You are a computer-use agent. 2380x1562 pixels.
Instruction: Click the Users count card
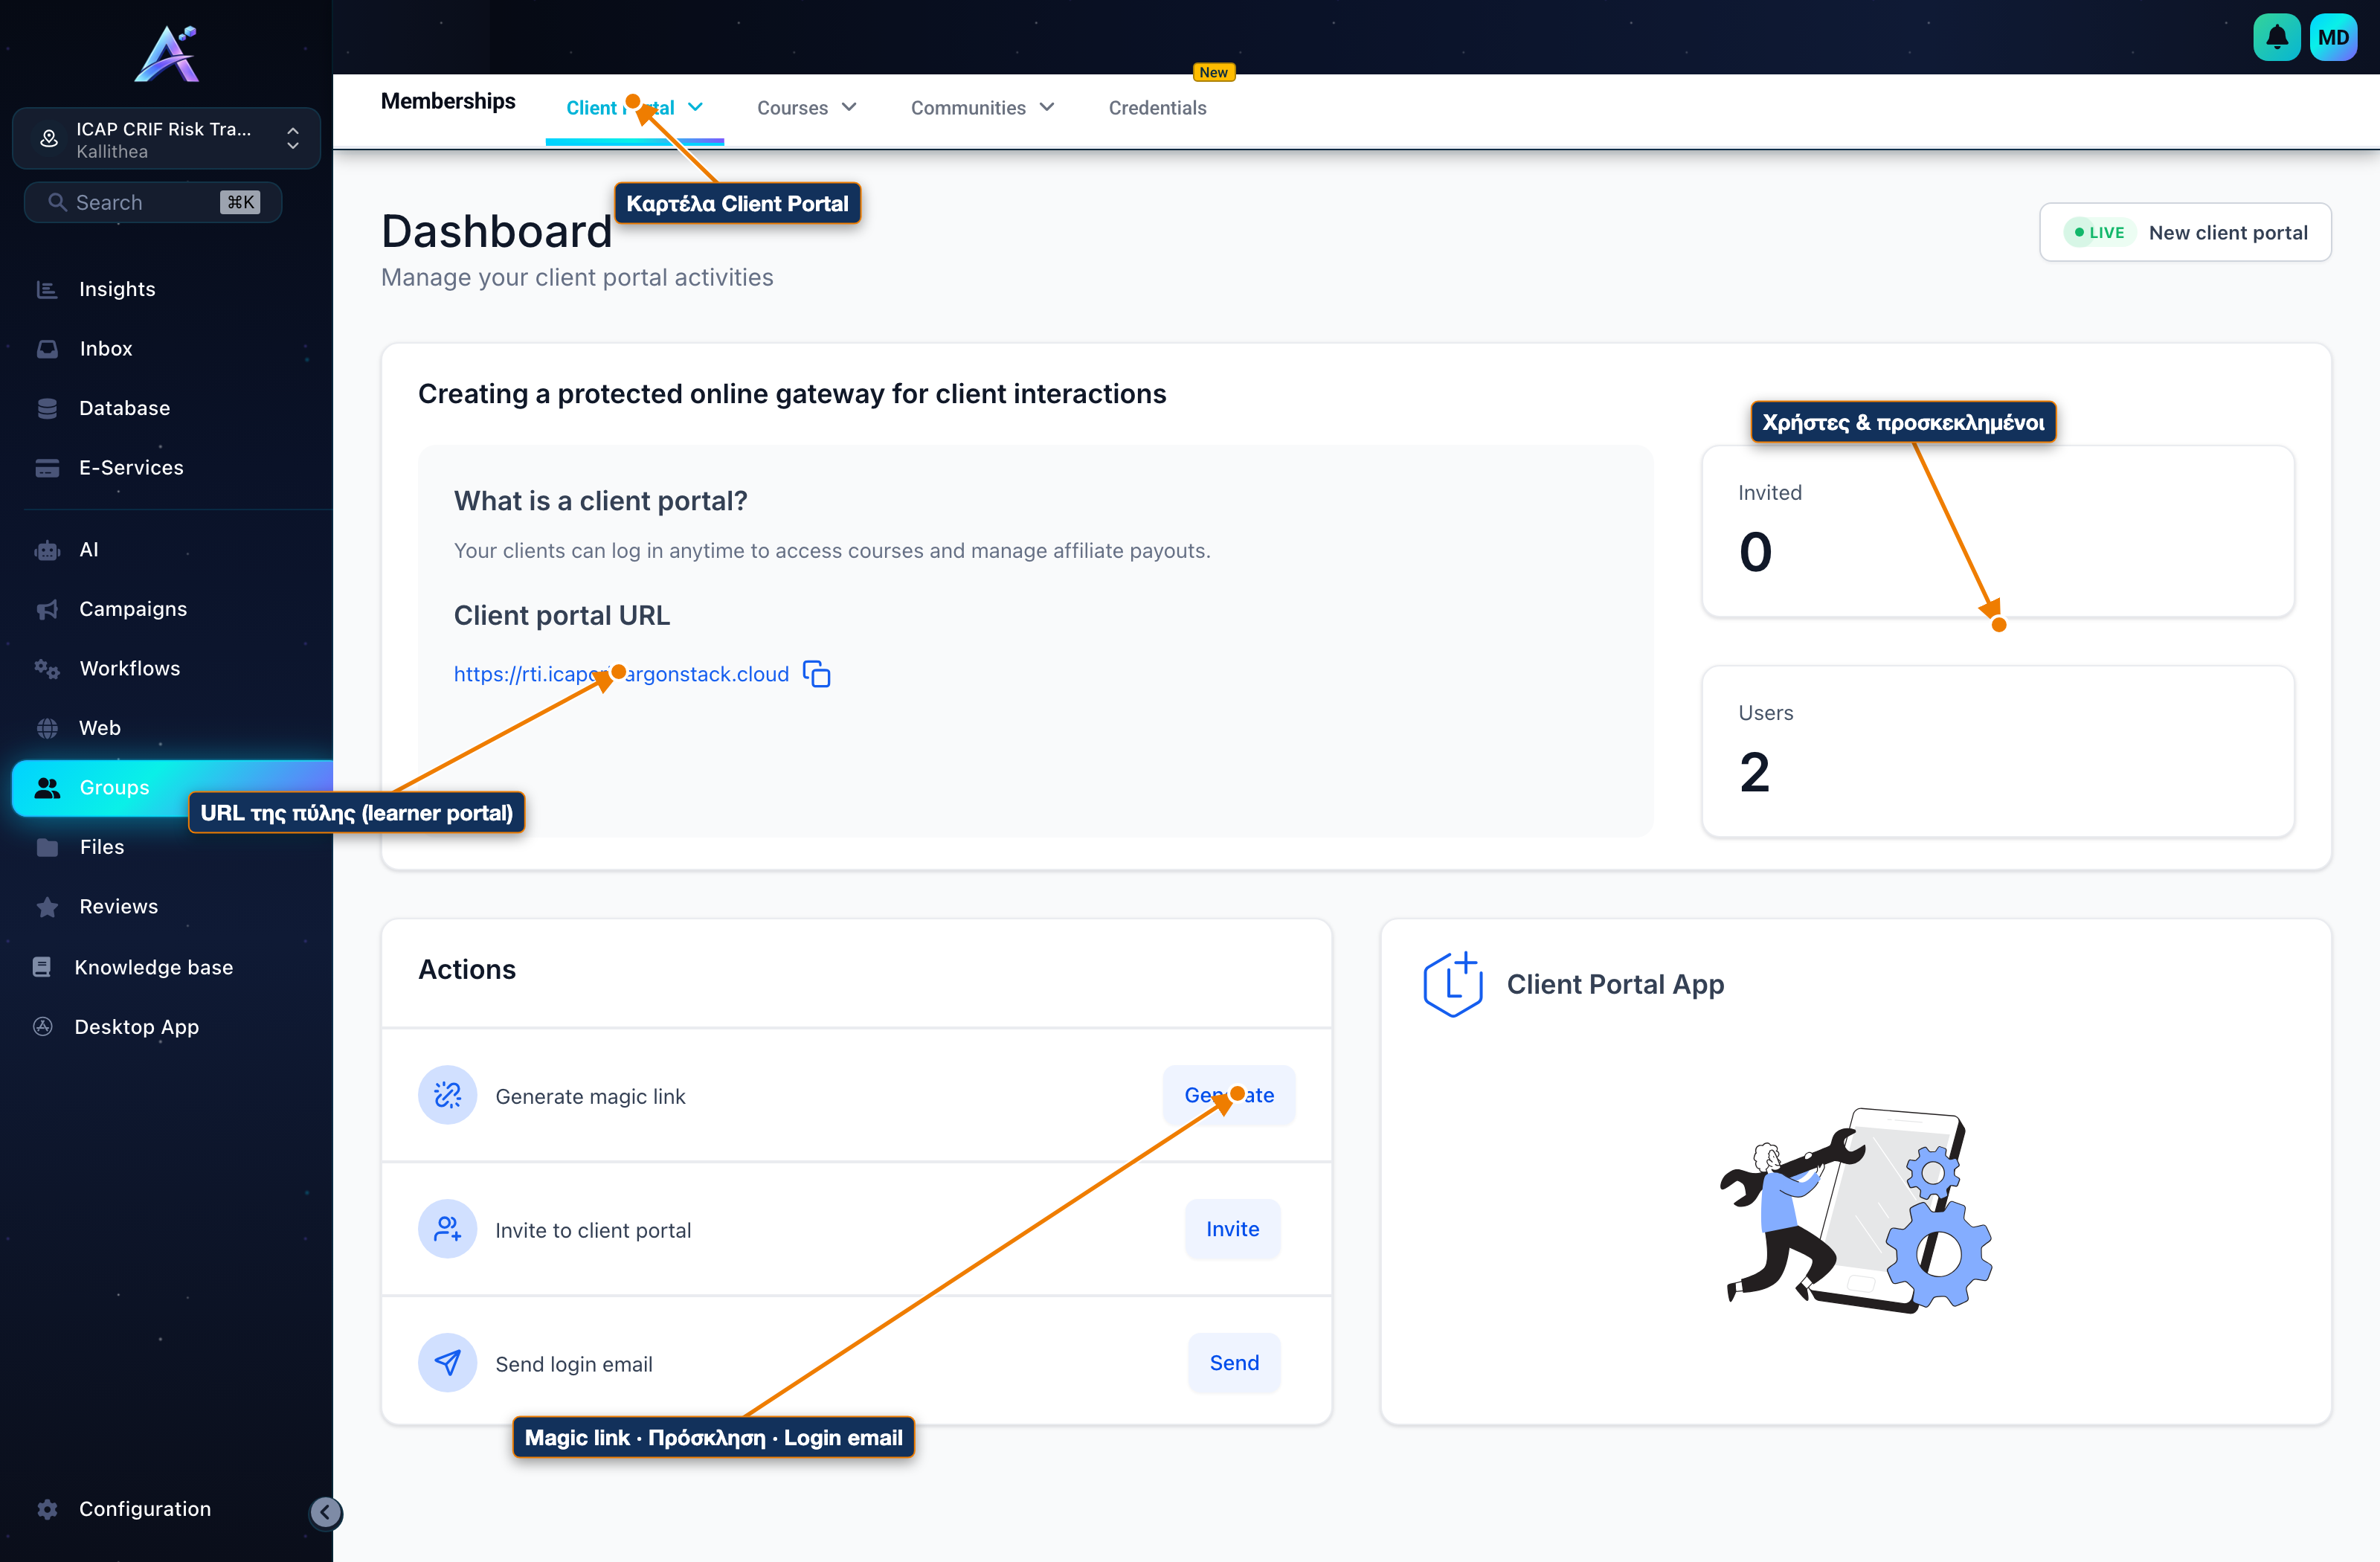(1997, 751)
